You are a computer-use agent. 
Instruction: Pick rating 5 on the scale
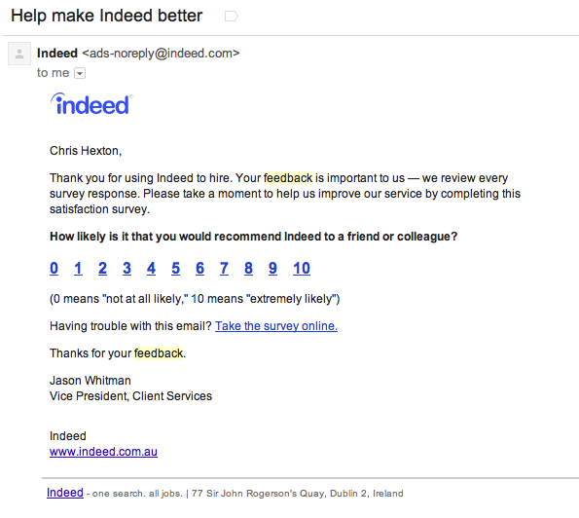[175, 268]
